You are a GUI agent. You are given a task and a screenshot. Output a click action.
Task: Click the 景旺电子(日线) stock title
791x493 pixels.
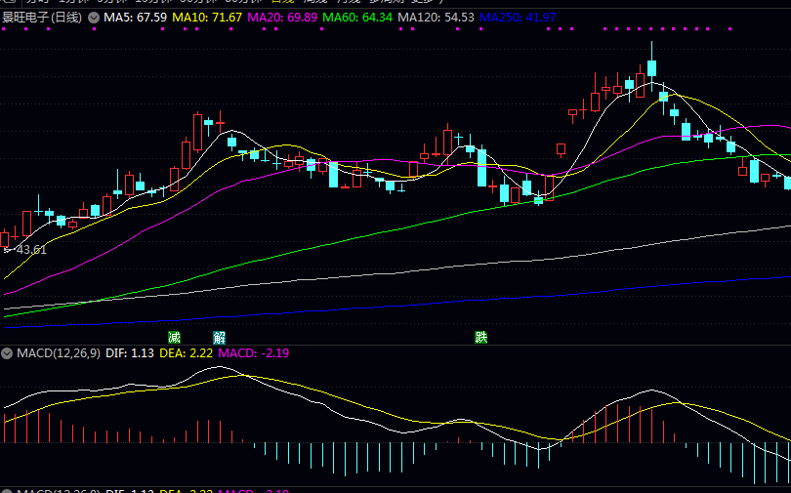42,18
